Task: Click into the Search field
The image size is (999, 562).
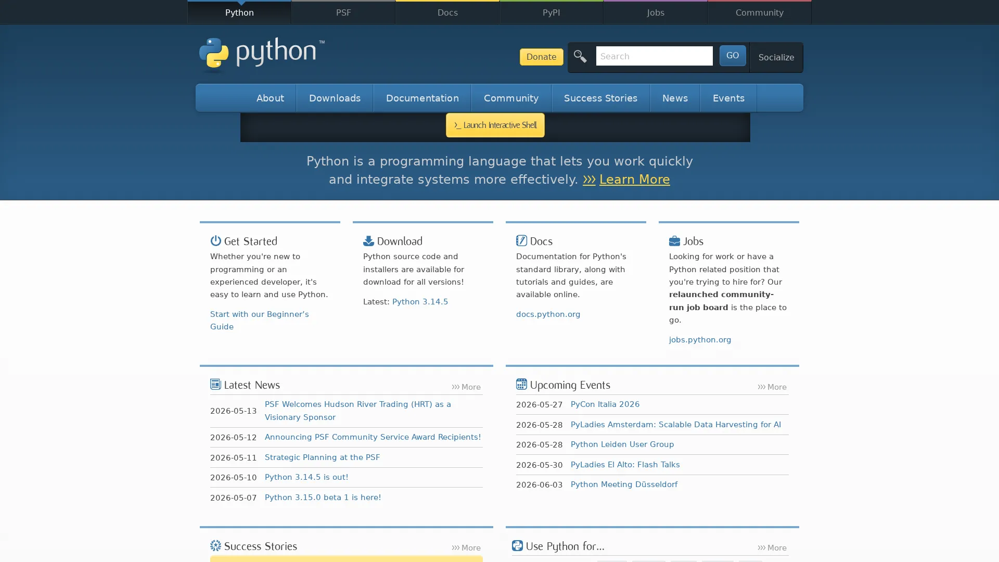Action: [x=654, y=56]
